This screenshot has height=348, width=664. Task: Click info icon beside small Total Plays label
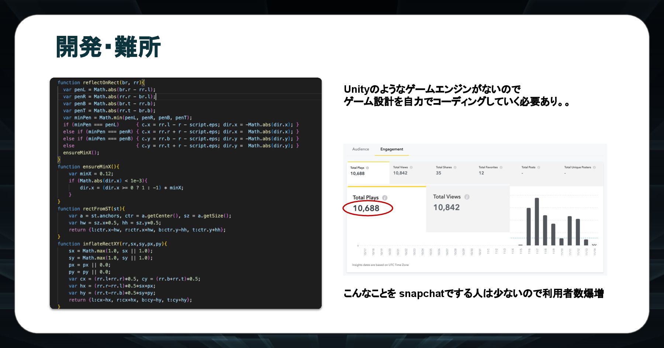click(367, 168)
